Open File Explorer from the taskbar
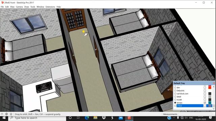 [x=95, y=118]
